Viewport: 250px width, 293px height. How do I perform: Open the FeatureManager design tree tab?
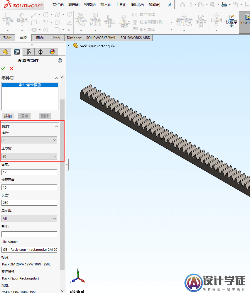(5, 52)
